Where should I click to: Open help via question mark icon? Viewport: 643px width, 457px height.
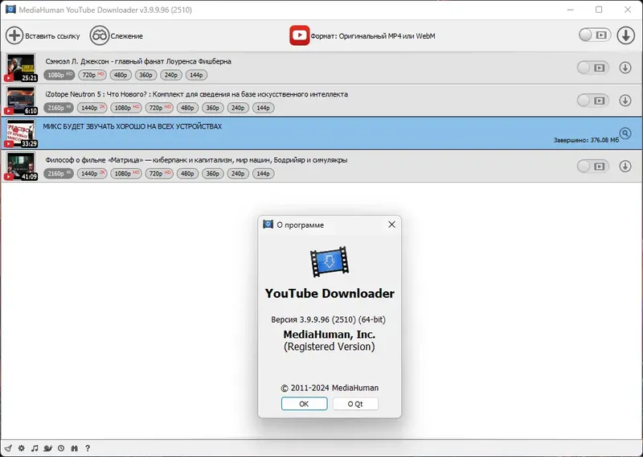click(x=88, y=448)
